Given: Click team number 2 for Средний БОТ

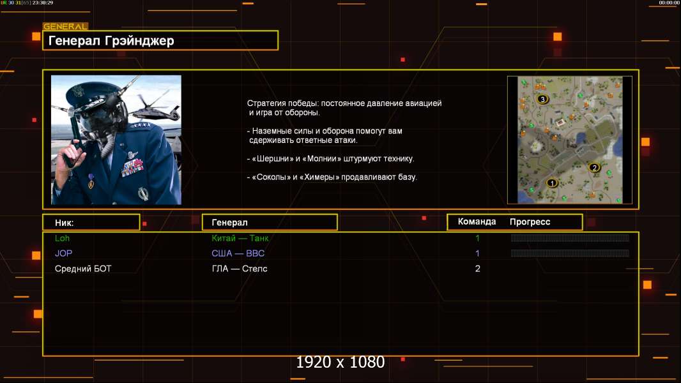Looking at the screenshot, I should [477, 269].
